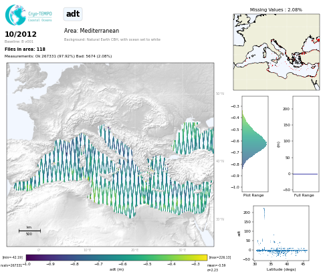This screenshot has height=274, width=329.
Task: Click the purple end of adt colorbar
Action: point(29,257)
